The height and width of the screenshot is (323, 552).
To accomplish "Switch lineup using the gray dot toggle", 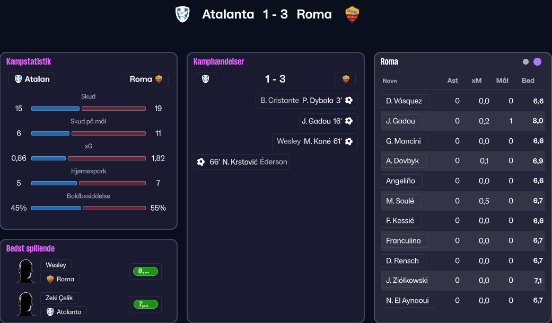I will click(525, 61).
